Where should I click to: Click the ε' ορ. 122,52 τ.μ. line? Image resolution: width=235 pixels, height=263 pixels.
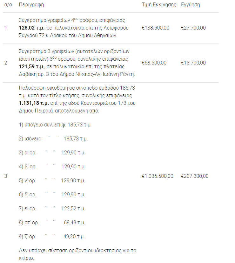(52, 209)
